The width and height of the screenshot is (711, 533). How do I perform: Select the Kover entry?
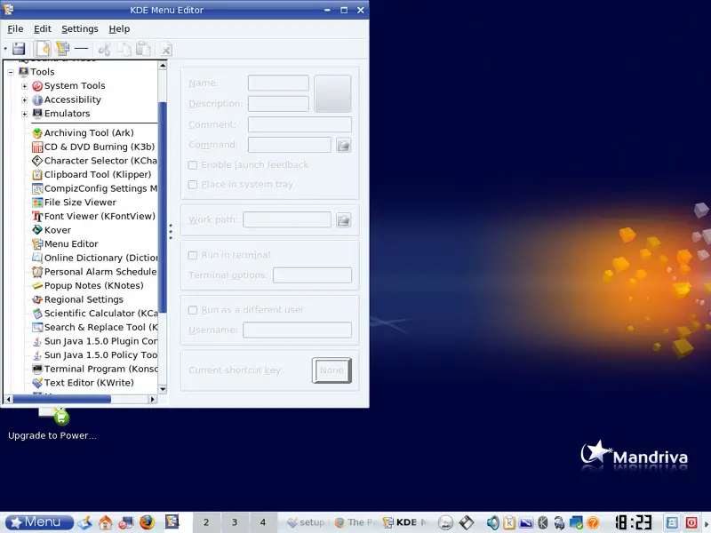click(52, 230)
